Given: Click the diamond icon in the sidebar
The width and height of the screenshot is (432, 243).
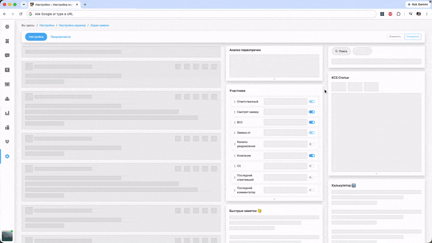Looking at the screenshot, I should 7,142.
